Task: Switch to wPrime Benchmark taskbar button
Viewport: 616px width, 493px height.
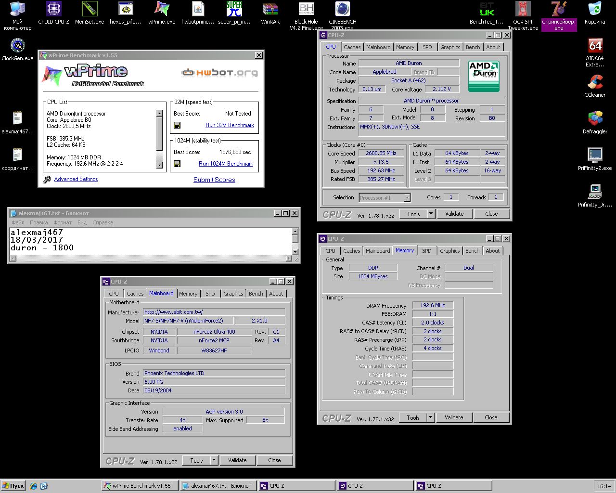Action: coord(140,486)
